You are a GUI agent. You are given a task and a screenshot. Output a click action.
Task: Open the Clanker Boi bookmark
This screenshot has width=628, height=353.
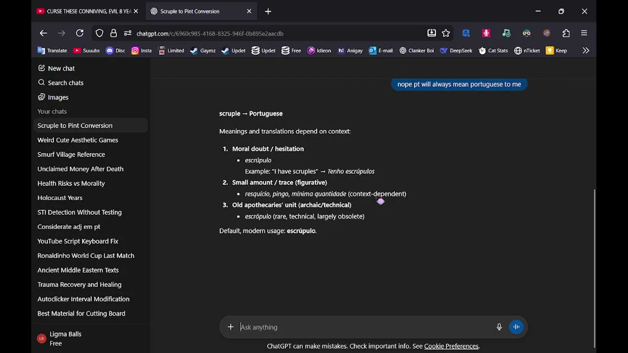[417, 50]
